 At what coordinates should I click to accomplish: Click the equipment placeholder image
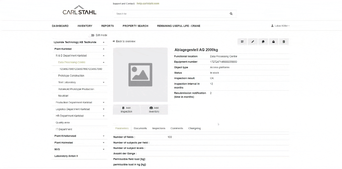point(140,75)
